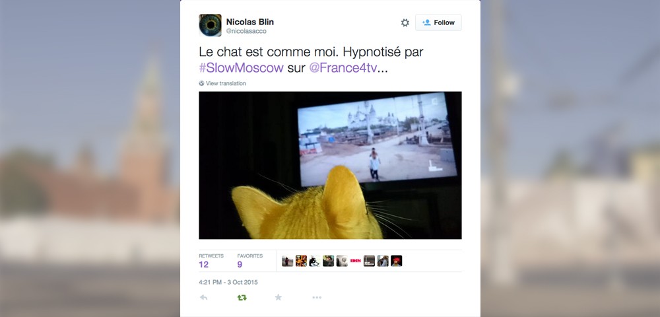Image resolution: width=660 pixels, height=317 pixels.
Task: Open the Nicolas Blin profile name
Action: tap(250, 22)
